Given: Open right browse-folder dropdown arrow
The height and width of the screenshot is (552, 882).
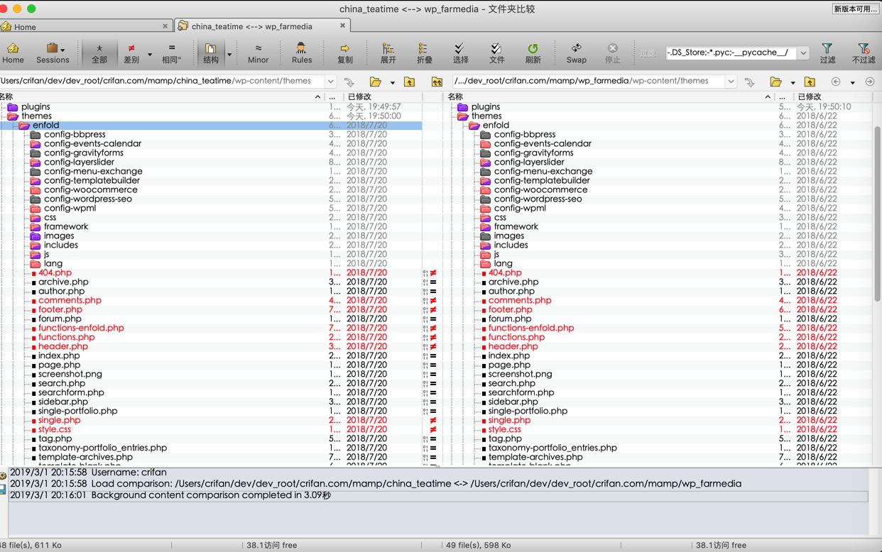Looking at the screenshot, I should tap(793, 82).
